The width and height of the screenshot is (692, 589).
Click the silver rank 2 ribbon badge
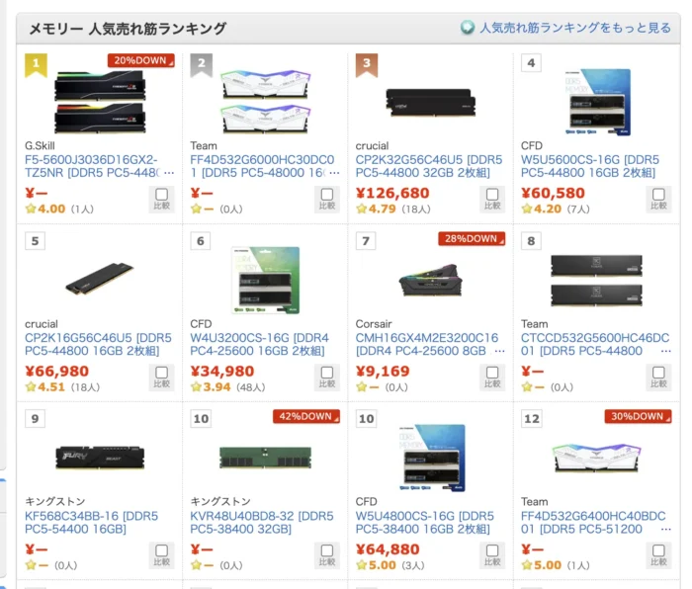[202, 65]
